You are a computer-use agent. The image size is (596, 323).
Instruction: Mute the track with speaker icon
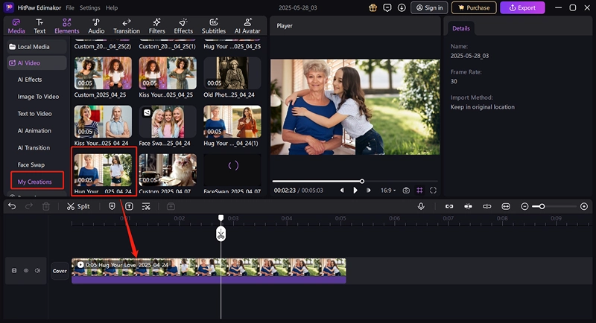coord(38,271)
